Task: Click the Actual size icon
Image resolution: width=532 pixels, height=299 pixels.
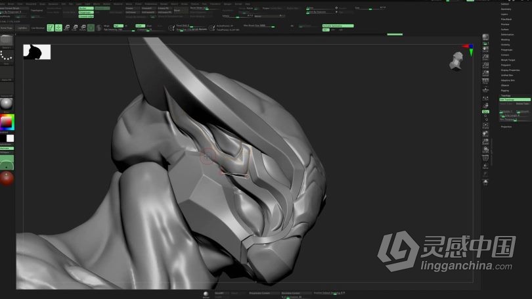Action: click(485, 65)
